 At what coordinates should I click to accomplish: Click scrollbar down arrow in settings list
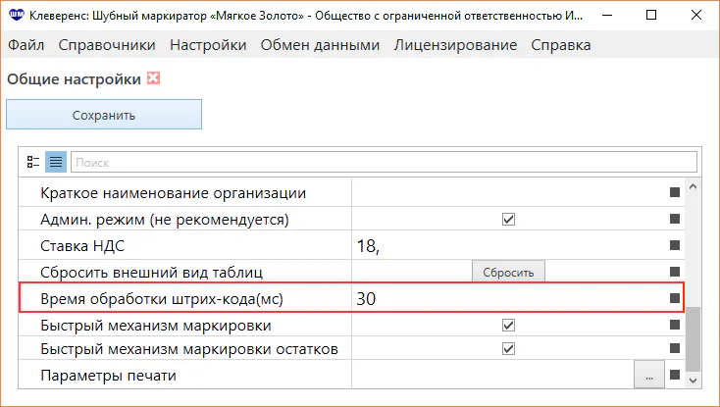pos(694,379)
